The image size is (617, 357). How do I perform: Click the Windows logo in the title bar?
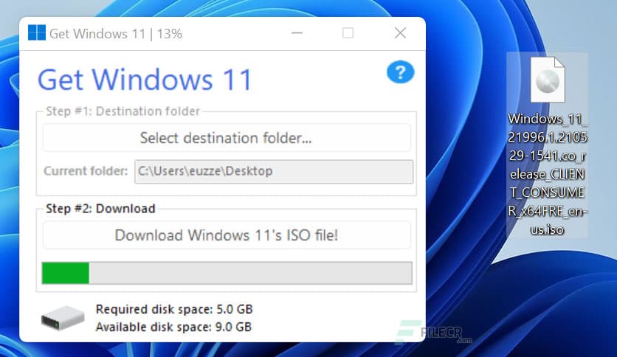click(37, 33)
